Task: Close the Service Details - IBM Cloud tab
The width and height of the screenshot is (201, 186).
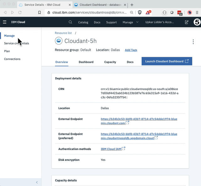Action: click(x=70, y=5)
